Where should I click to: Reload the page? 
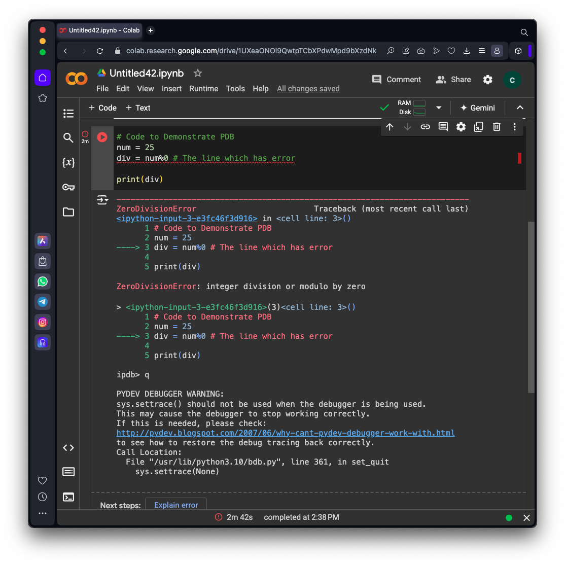[100, 51]
